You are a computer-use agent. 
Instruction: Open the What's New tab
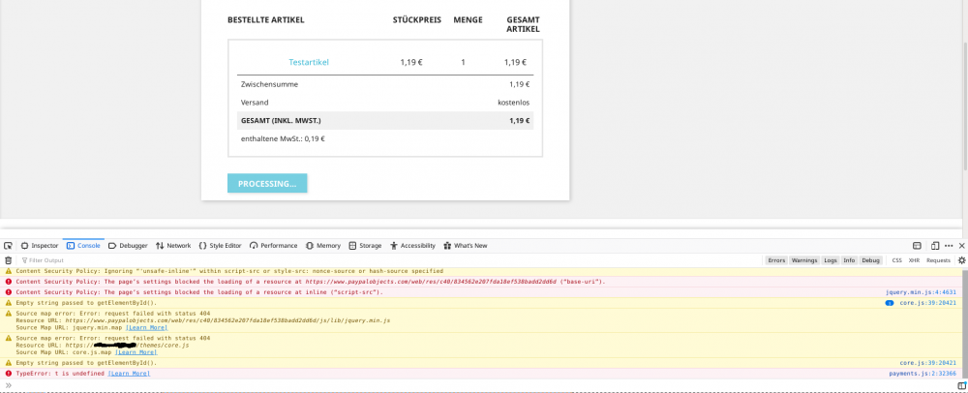(466, 246)
